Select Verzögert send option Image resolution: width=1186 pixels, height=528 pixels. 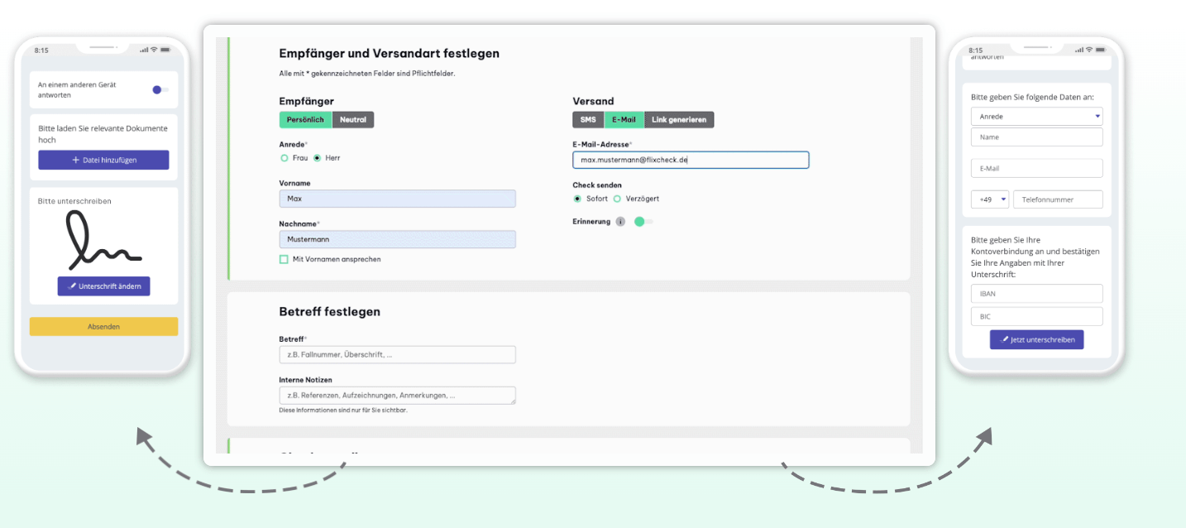[x=617, y=199]
